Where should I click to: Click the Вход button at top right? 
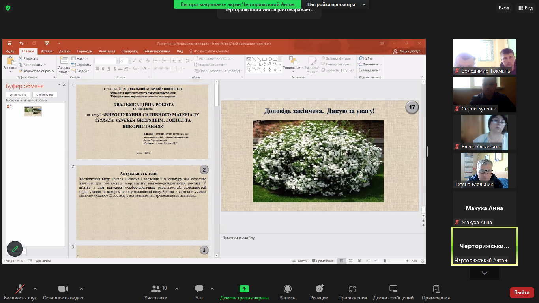coord(504,8)
